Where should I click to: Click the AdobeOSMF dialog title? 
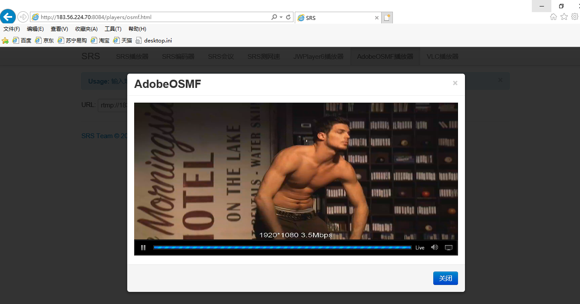[168, 84]
